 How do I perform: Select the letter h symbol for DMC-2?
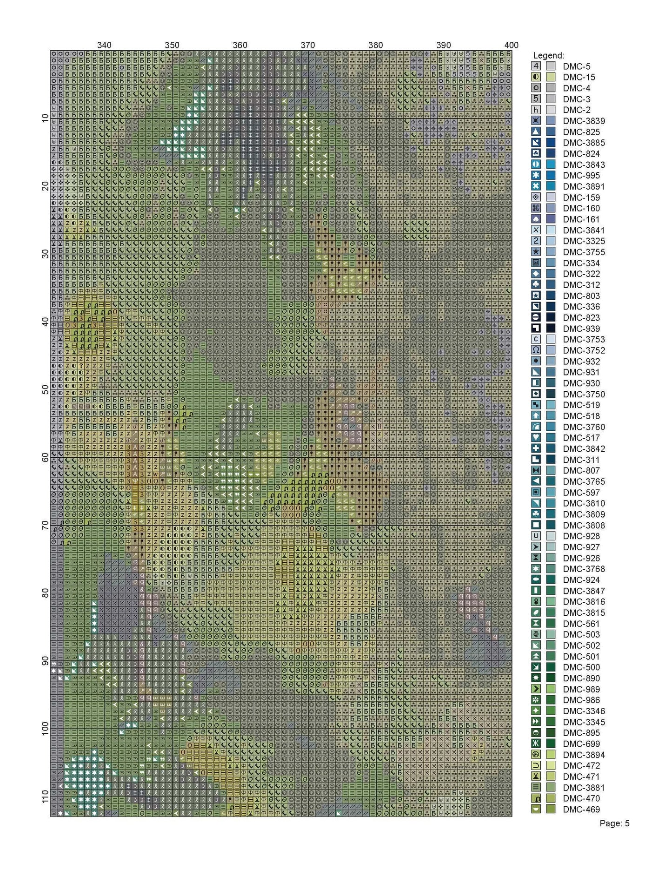coord(536,110)
